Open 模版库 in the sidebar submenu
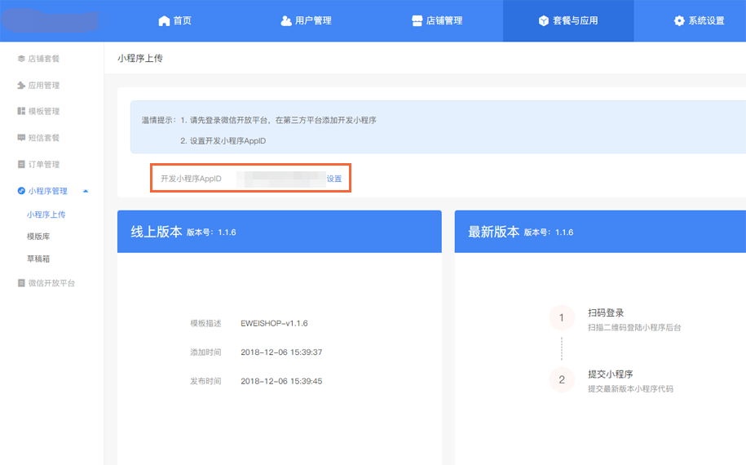The width and height of the screenshot is (746, 465). 38,237
